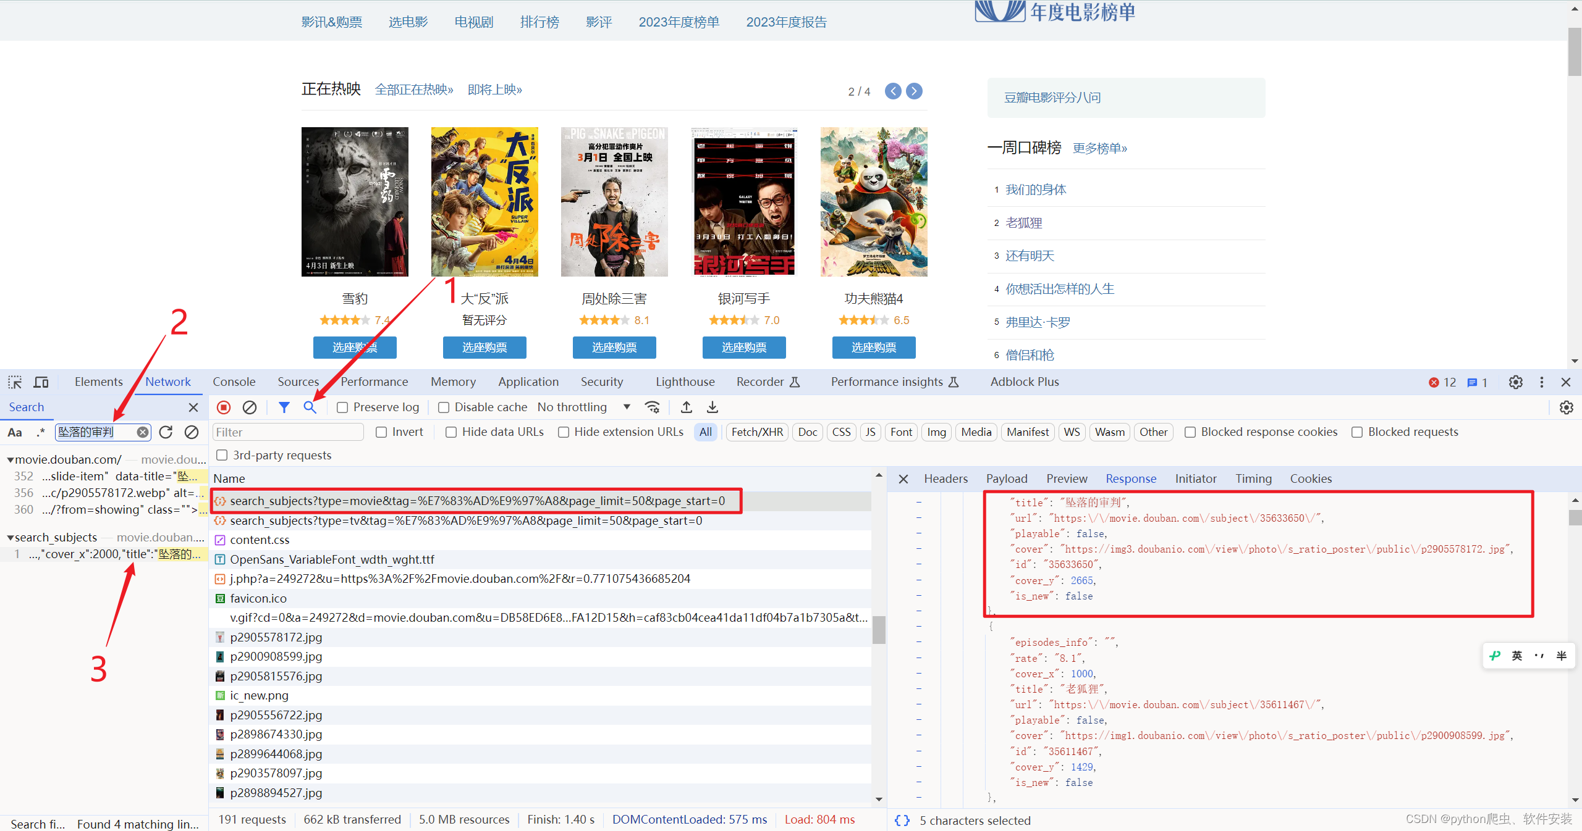The width and height of the screenshot is (1582, 831).
Task: Select the JS type filter
Action: (870, 432)
